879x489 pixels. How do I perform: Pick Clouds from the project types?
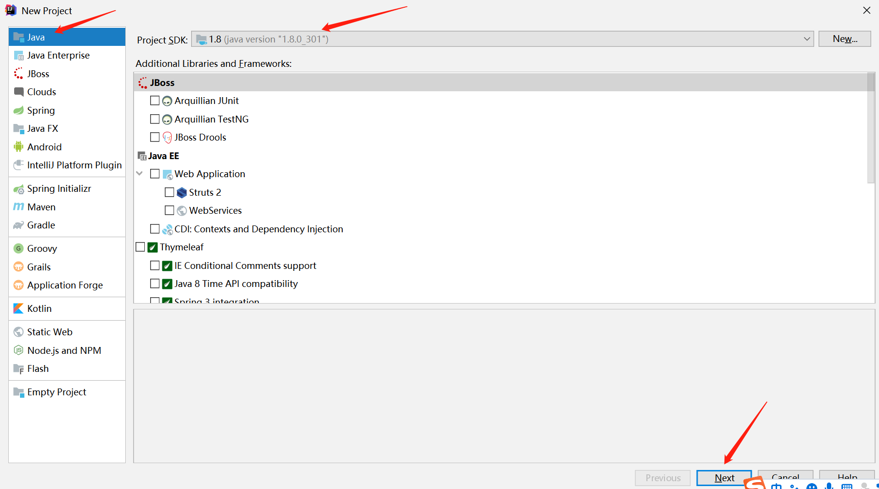coord(67,92)
